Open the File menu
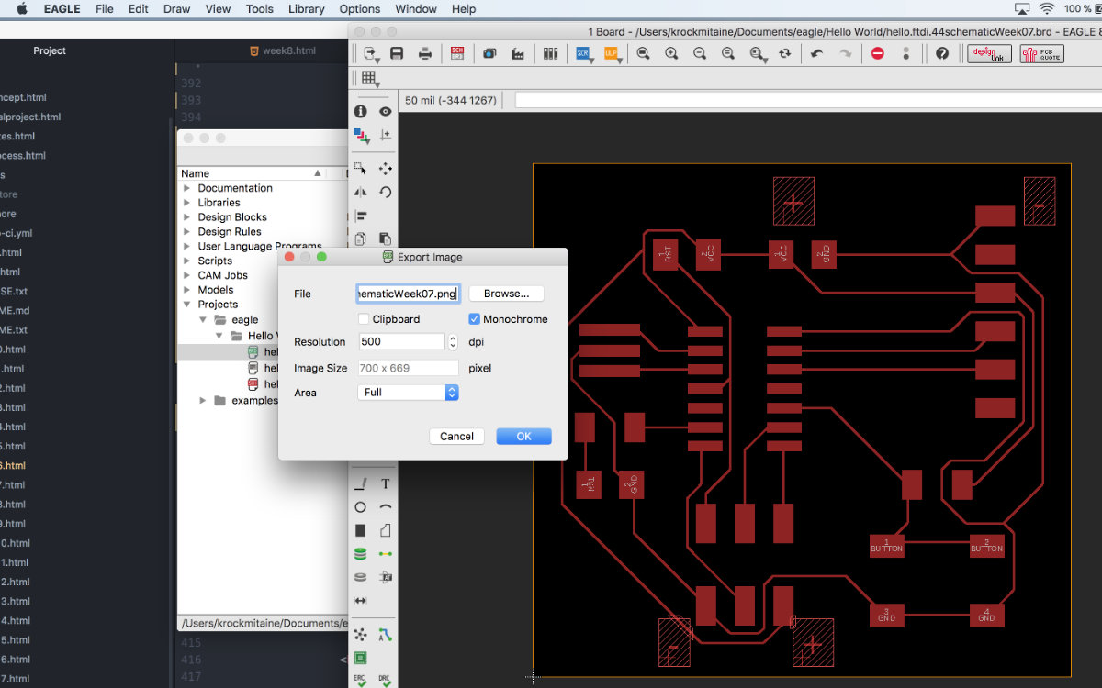The height and width of the screenshot is (688, 1102). (105, 9)
